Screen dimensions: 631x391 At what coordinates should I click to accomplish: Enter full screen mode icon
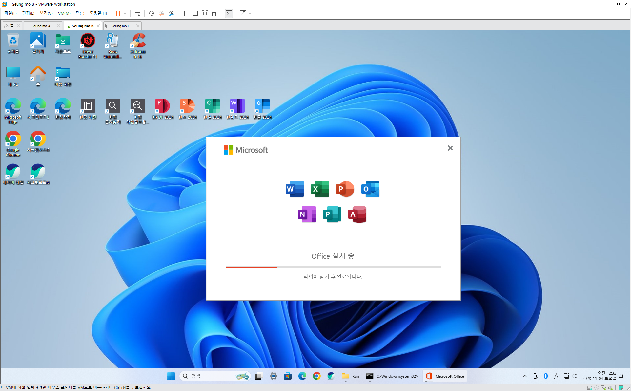pyautogui.click(x=205, y=13)
